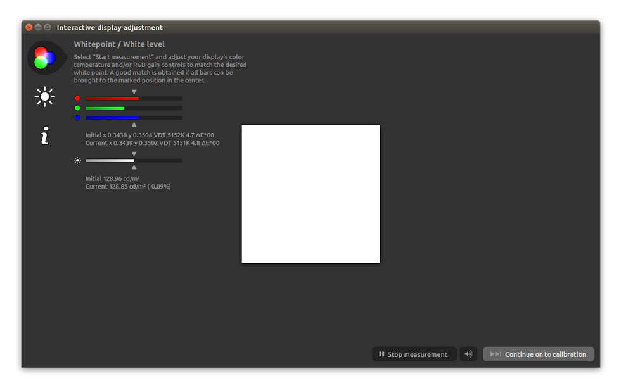Click the red gain level bar
Screen dimensions: 621x388
134,98
